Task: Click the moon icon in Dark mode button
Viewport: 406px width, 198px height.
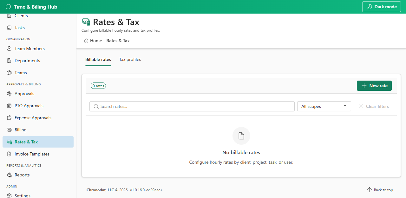Action: 369,7
